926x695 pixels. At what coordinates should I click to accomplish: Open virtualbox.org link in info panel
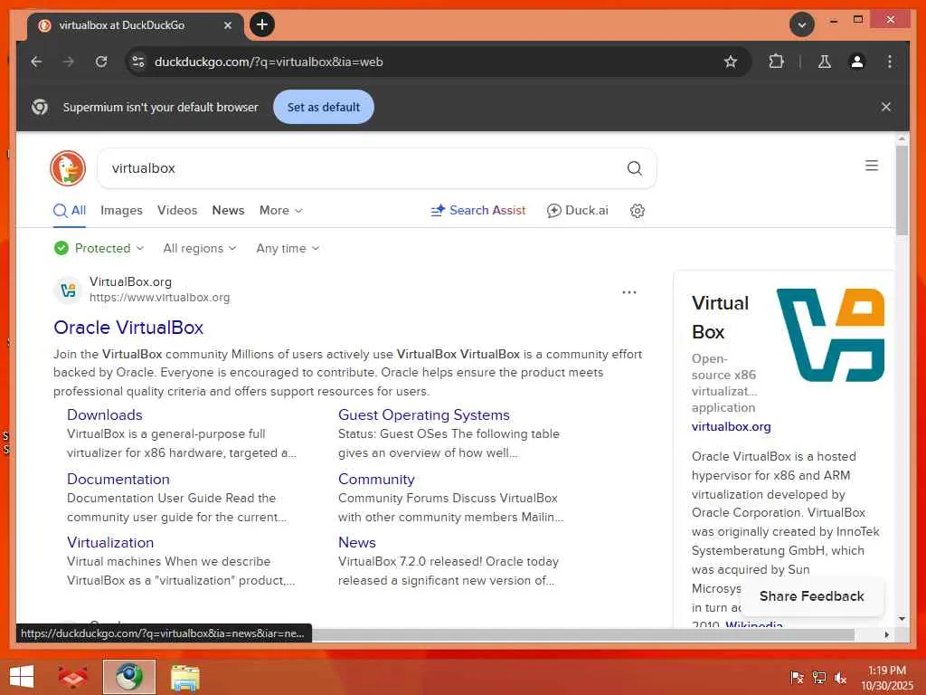pyautogui.click(x=731, y=426)
